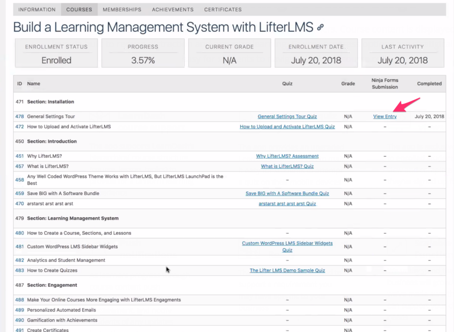This screenshot has width=454, height=332.
Task: Open Save BIG with A Software Bundle Quiz
Action: click(x=287, y=193)
